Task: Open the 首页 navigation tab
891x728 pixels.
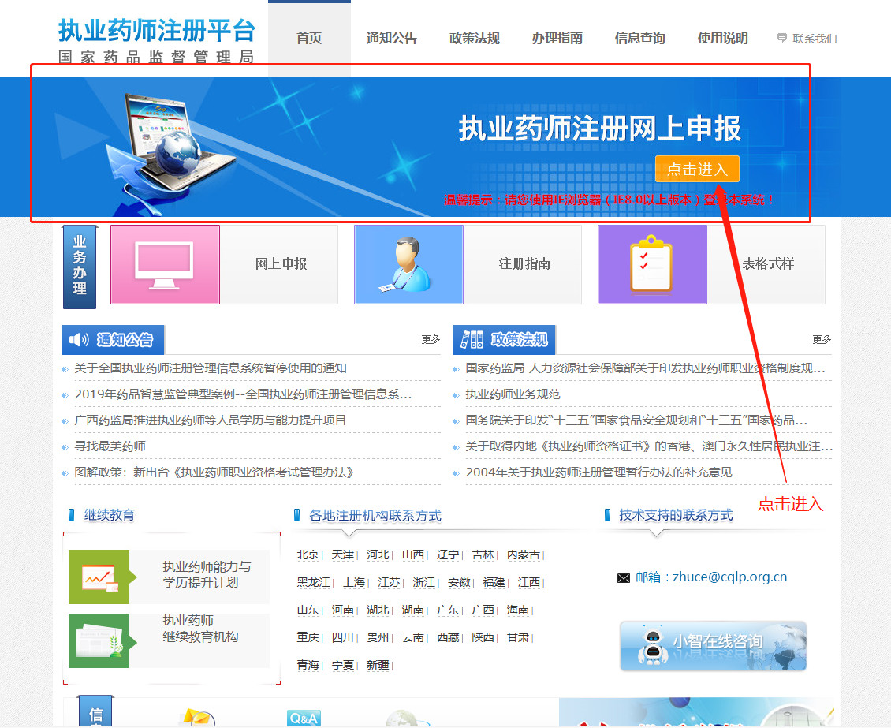Action: [309, 38]
